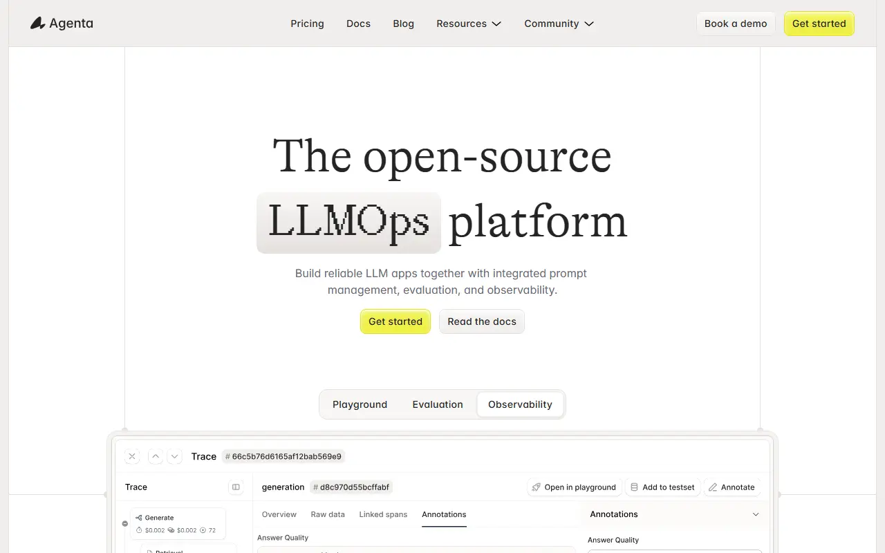Click the LLMOps highlighted word in the headline
The width and height of the screenshot is (885, 553).
coord(348,223)
